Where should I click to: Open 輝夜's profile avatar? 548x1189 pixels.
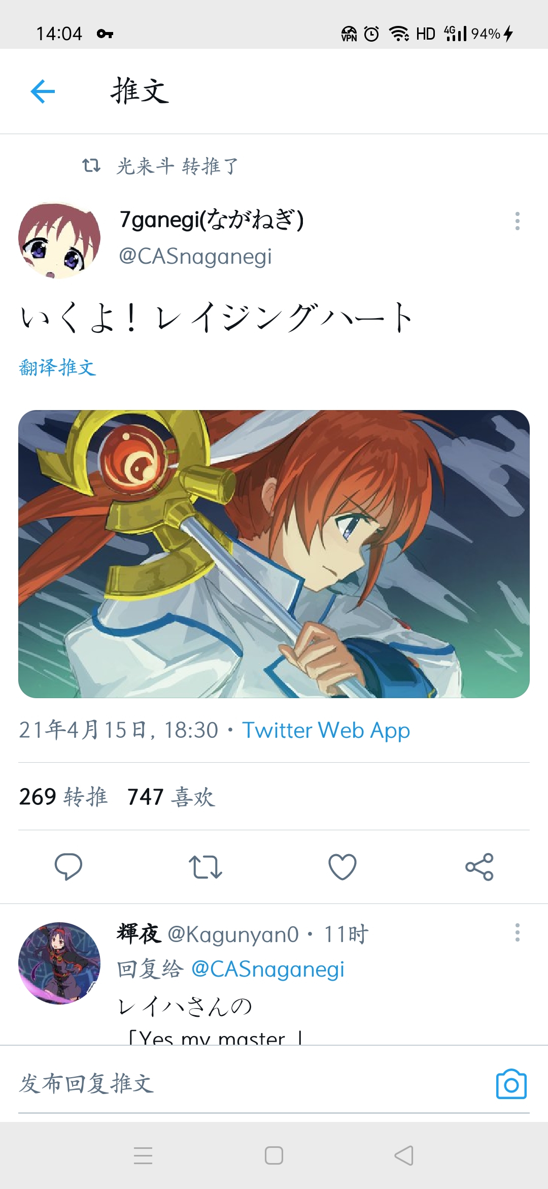pyautogui.click(x=59, y=963)
